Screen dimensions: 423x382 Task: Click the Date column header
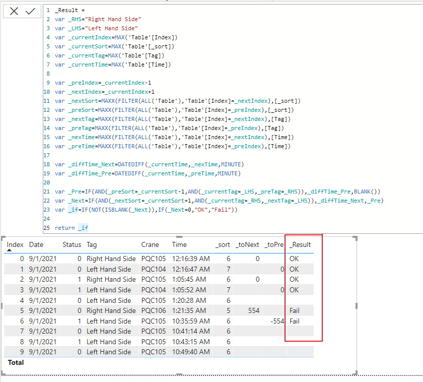(36, 244)
